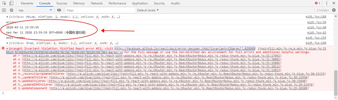Click the '5 hidden' messages label
Image resolution: width=338 pixels, height=100 pixels.
323,10
